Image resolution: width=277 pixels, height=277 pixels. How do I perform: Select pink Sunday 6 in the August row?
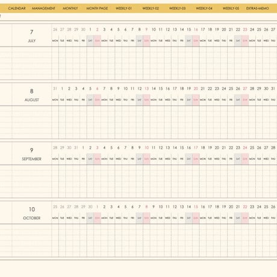click(x=98, y=89)
